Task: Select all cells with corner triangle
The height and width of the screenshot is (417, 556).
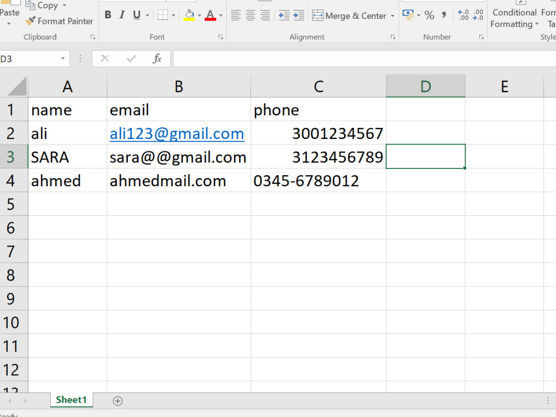Action: [17, 86]
